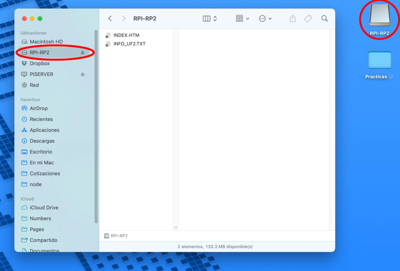Open search with the magnifier icon
This screenshot has width=400, height=271.
coord(325,18)
